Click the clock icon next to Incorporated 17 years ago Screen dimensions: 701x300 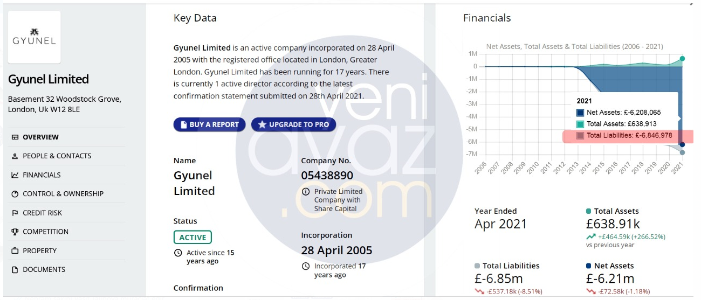tap(306, 266)
